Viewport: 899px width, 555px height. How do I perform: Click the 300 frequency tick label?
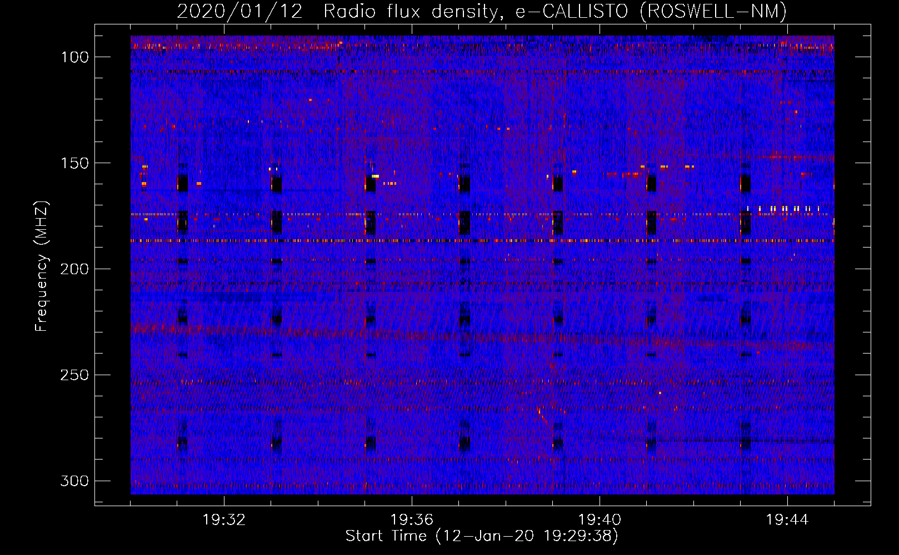click(x=74, y=481)
